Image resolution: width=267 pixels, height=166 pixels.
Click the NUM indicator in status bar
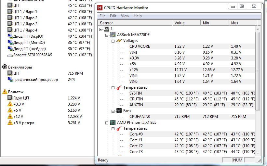(238, 160)
